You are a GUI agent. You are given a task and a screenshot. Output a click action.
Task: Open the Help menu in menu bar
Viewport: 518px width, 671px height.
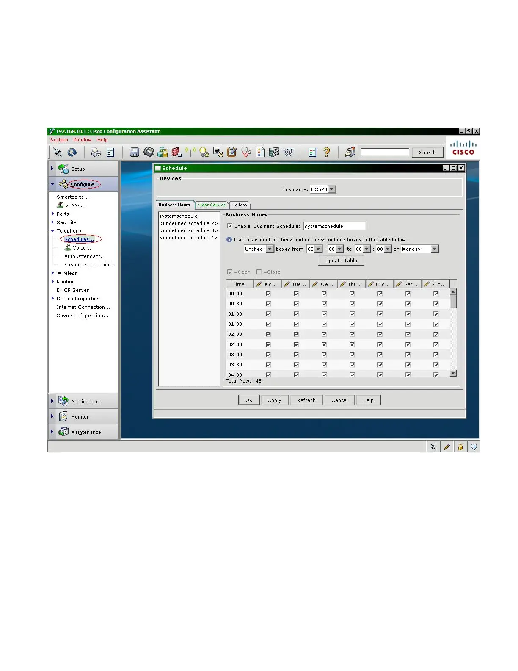pyautogui.click(x=102, y=140)
